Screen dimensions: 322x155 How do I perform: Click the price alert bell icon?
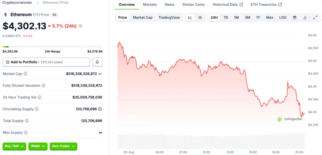click(97, 62)
